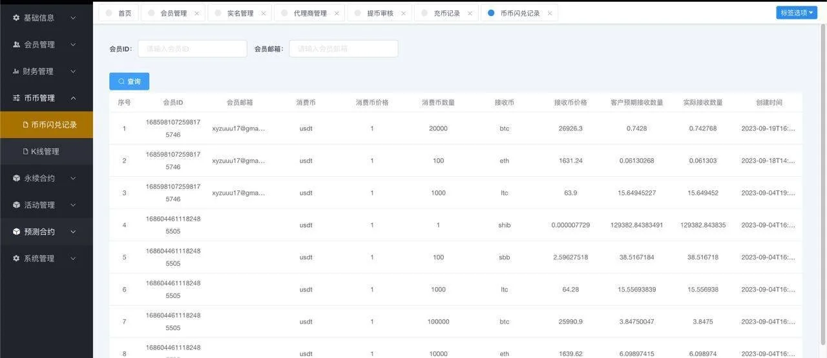
Task: Go to the 首页 tab
Action: 124,14
